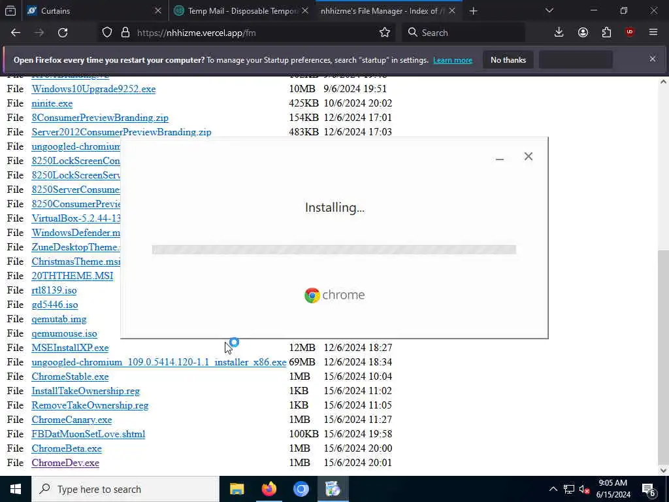Click the Firefox back arrow button

tap(16, 33)
